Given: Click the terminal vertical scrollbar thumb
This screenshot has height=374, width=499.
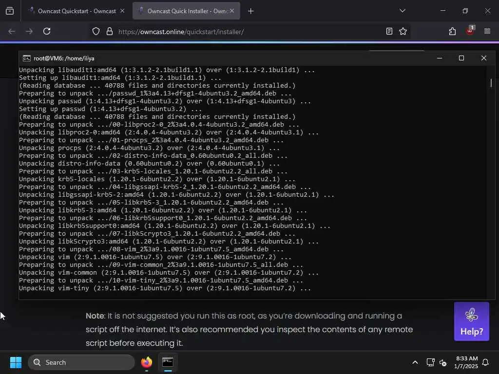Looking at the screenshot, I should tap(491, 83).
